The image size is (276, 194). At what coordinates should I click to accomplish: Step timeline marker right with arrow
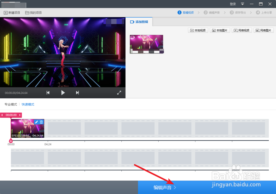tap(20, 115)
